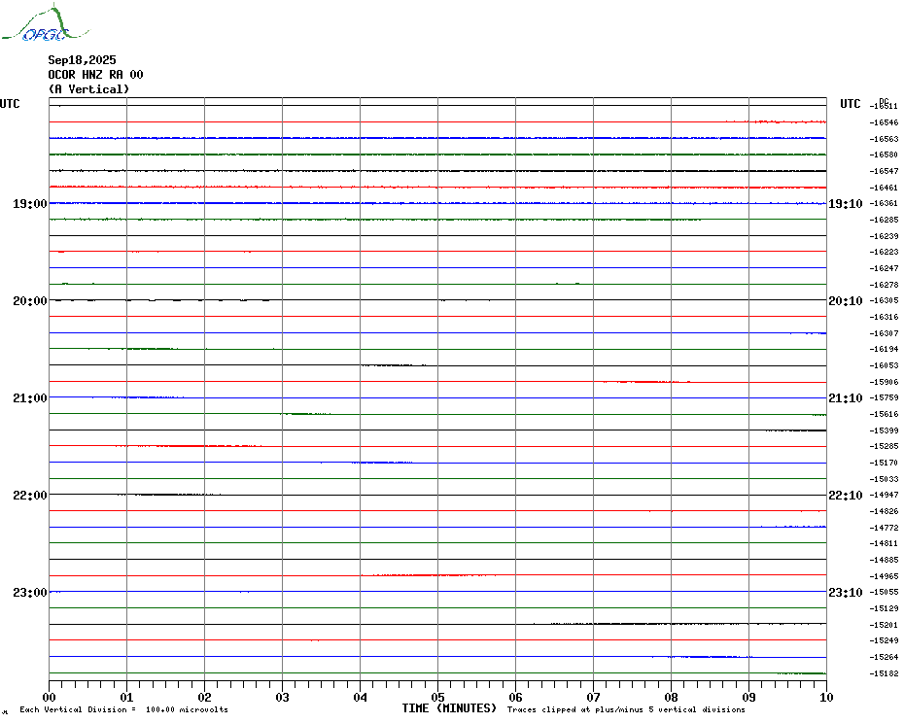Screen dimensions: 904x723
Task: Click the DC offset value -14947
Action: coord(884,496)
